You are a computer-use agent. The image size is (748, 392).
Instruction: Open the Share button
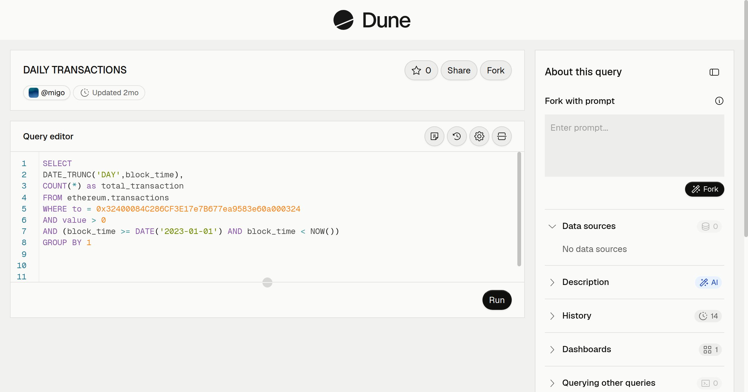(x=459, y=70)
